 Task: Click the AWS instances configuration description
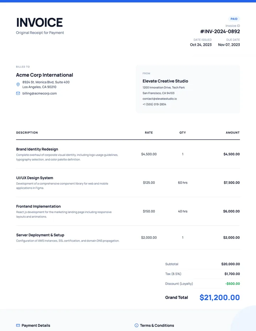tap(68, 241)
